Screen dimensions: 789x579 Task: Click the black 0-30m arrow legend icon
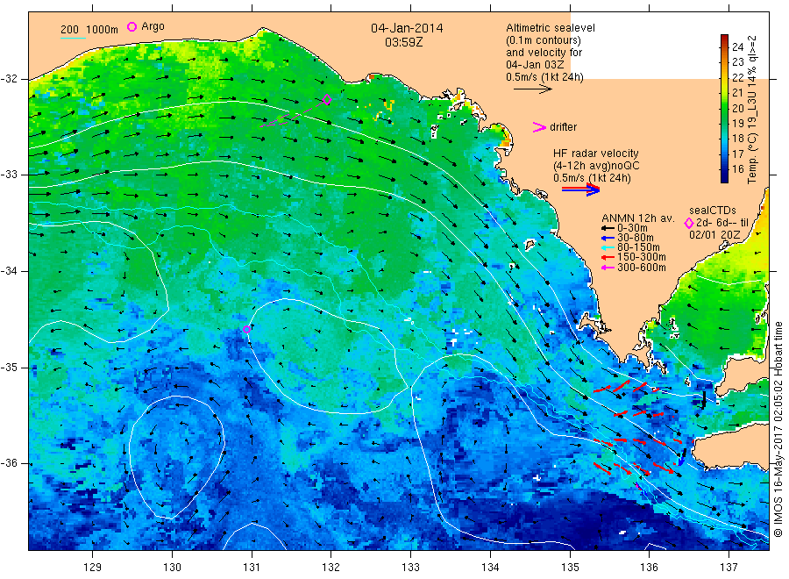tap(608, 228)
